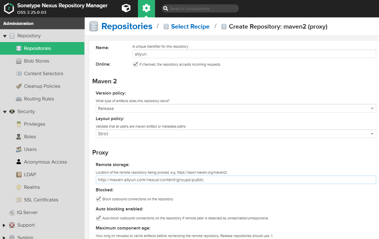379x239 pixels.
Task: Toggle the Blocked outbound connections checkbox
Action: 98,199
